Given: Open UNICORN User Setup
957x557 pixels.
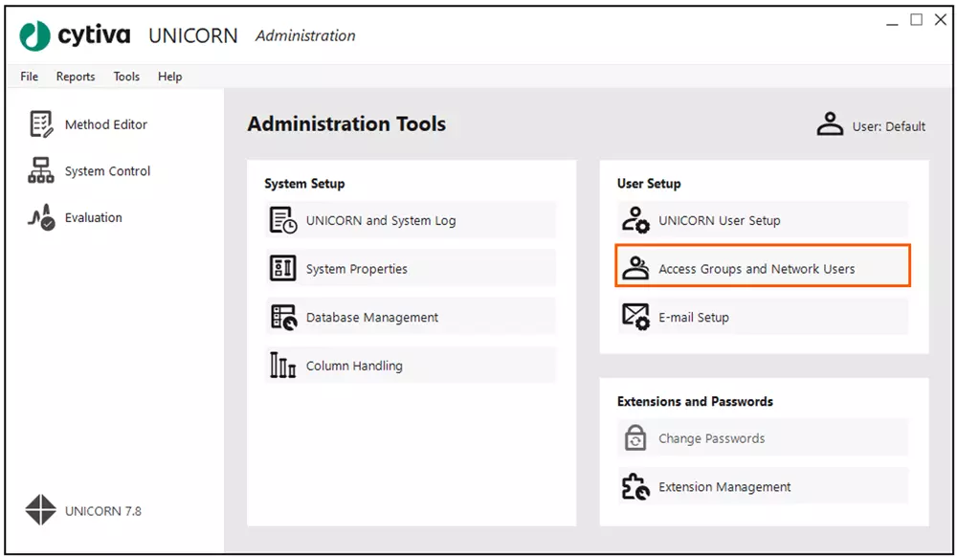Looking at the screenshot, I should click(761, 219).
